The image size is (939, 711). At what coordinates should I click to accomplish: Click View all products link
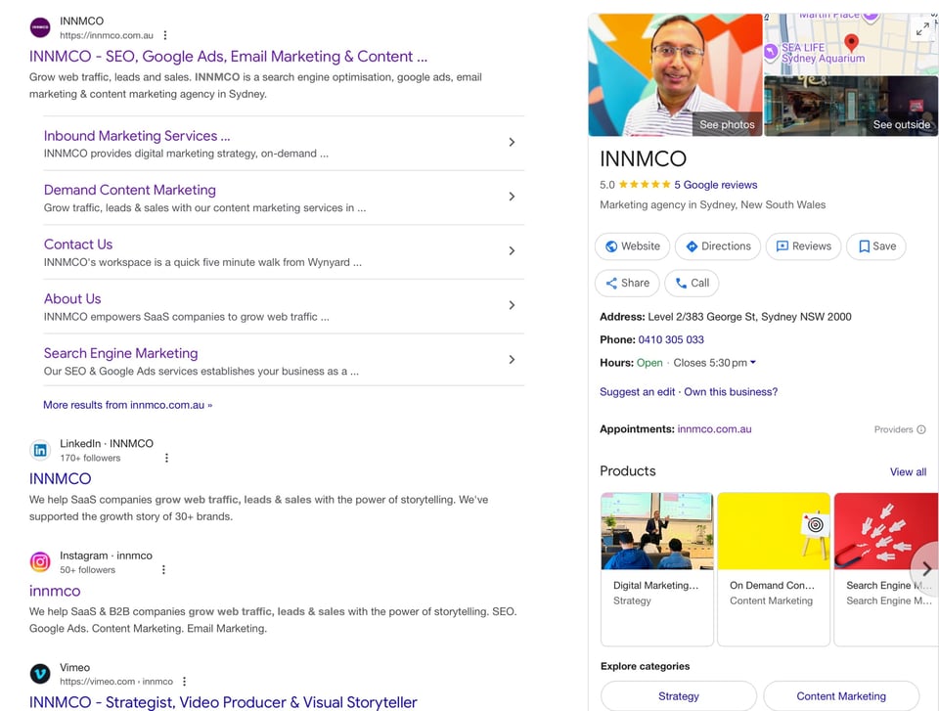tap(908, 472)
